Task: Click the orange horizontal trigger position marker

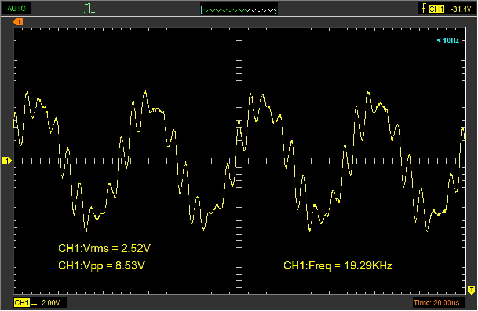Action: point(18,21)
